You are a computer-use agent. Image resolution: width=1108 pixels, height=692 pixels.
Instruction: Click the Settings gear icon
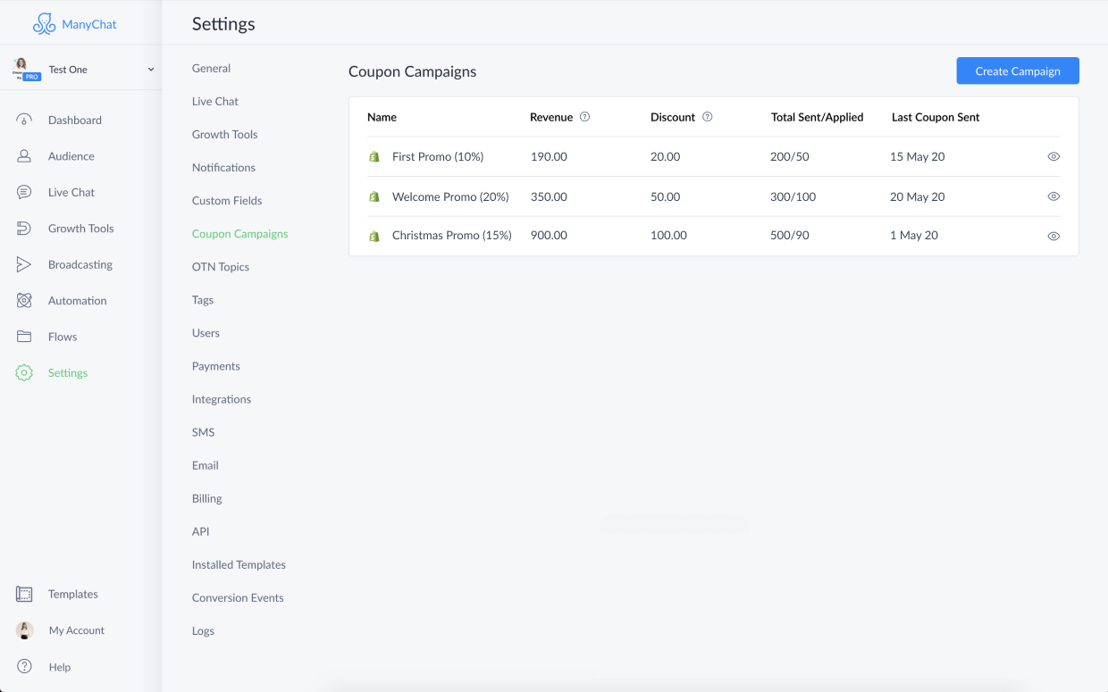coord(24,373)
